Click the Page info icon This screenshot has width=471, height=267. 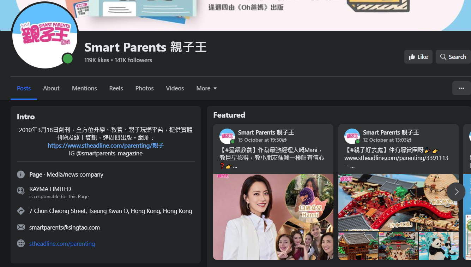tap(21, 174)
